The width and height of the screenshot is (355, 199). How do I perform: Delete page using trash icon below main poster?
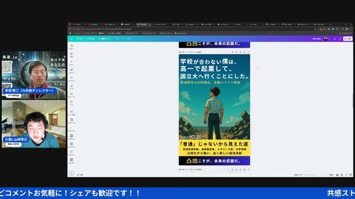[245, 170]
